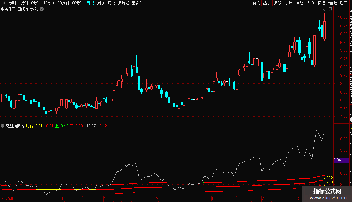Open F10 company info
The width and height of the screenshot is (352, 202).
point(311,3)
